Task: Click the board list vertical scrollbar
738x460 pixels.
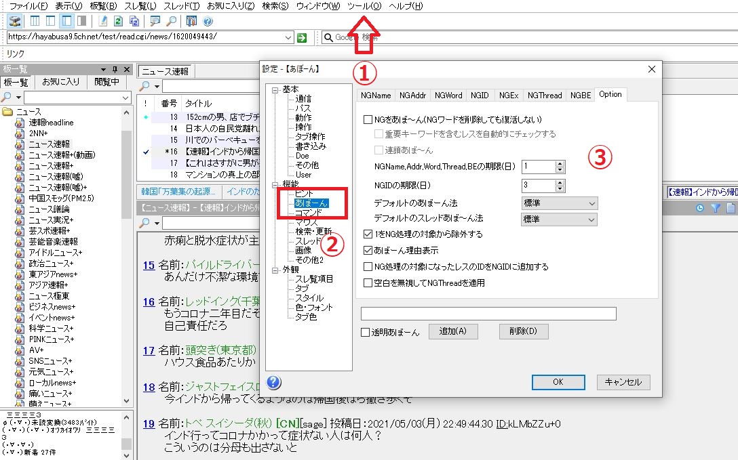Action: point(126,256)
